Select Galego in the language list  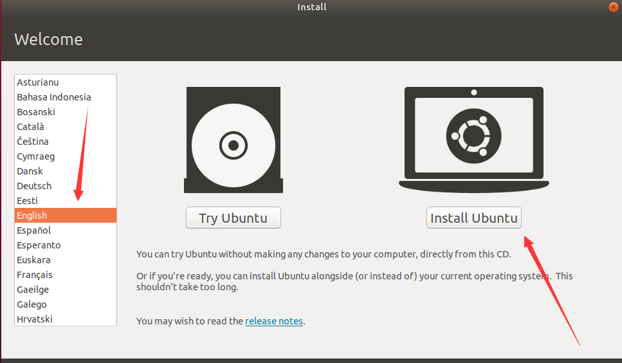[x=66, y=304]
